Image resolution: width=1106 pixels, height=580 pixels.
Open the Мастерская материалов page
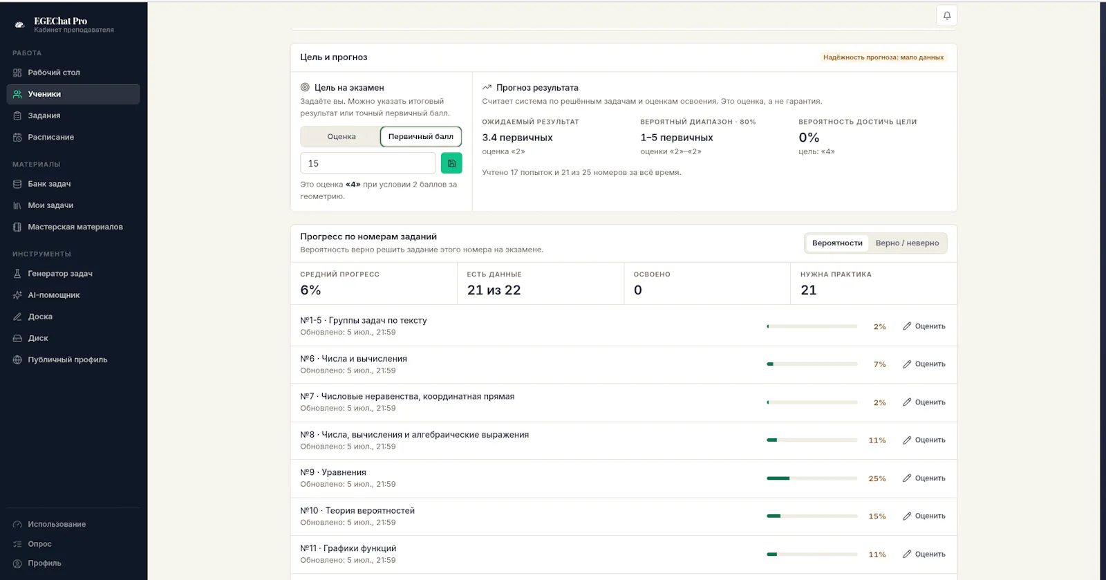coord(73,227)
